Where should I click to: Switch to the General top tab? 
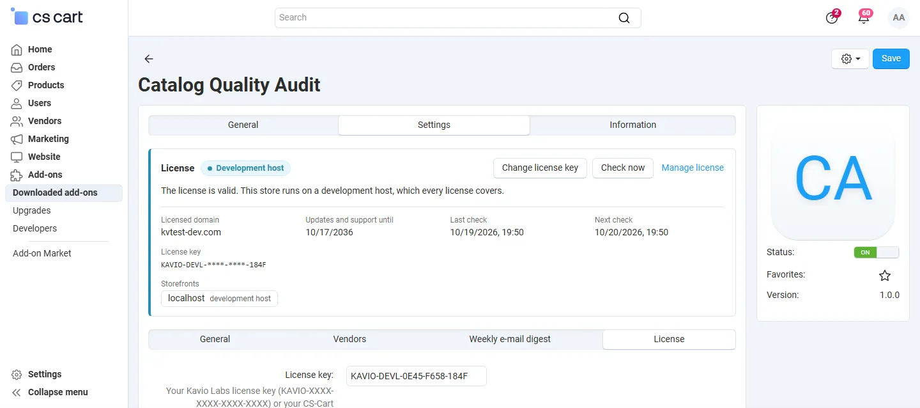tap(243, 125)
